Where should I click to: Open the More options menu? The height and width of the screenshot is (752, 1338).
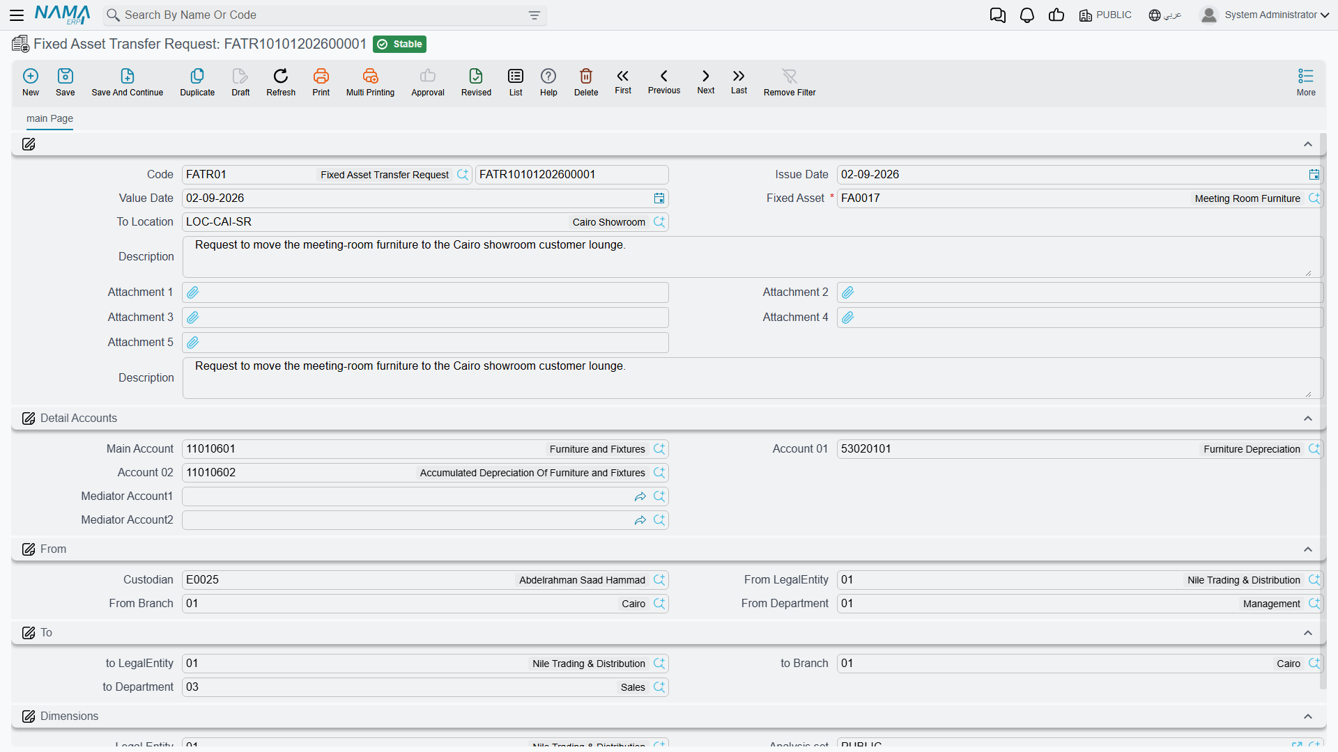click(x=1306, y=81)
